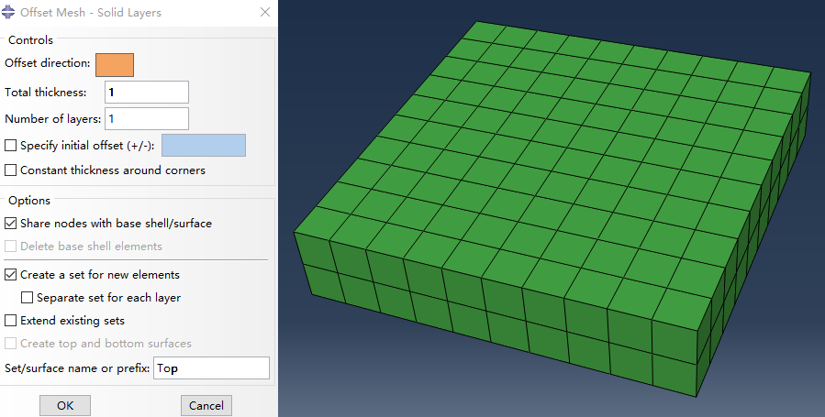Close the Offset Mesh dialog
Screen dimensions: 825x417
tap(265, 12)
